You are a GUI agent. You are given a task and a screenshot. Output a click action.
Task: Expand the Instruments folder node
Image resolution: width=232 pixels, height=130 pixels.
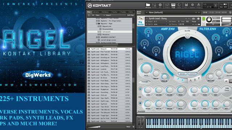(x=98, y=32)
